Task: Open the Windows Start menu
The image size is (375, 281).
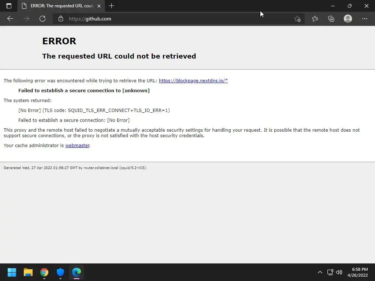Action: pos(12,272)
